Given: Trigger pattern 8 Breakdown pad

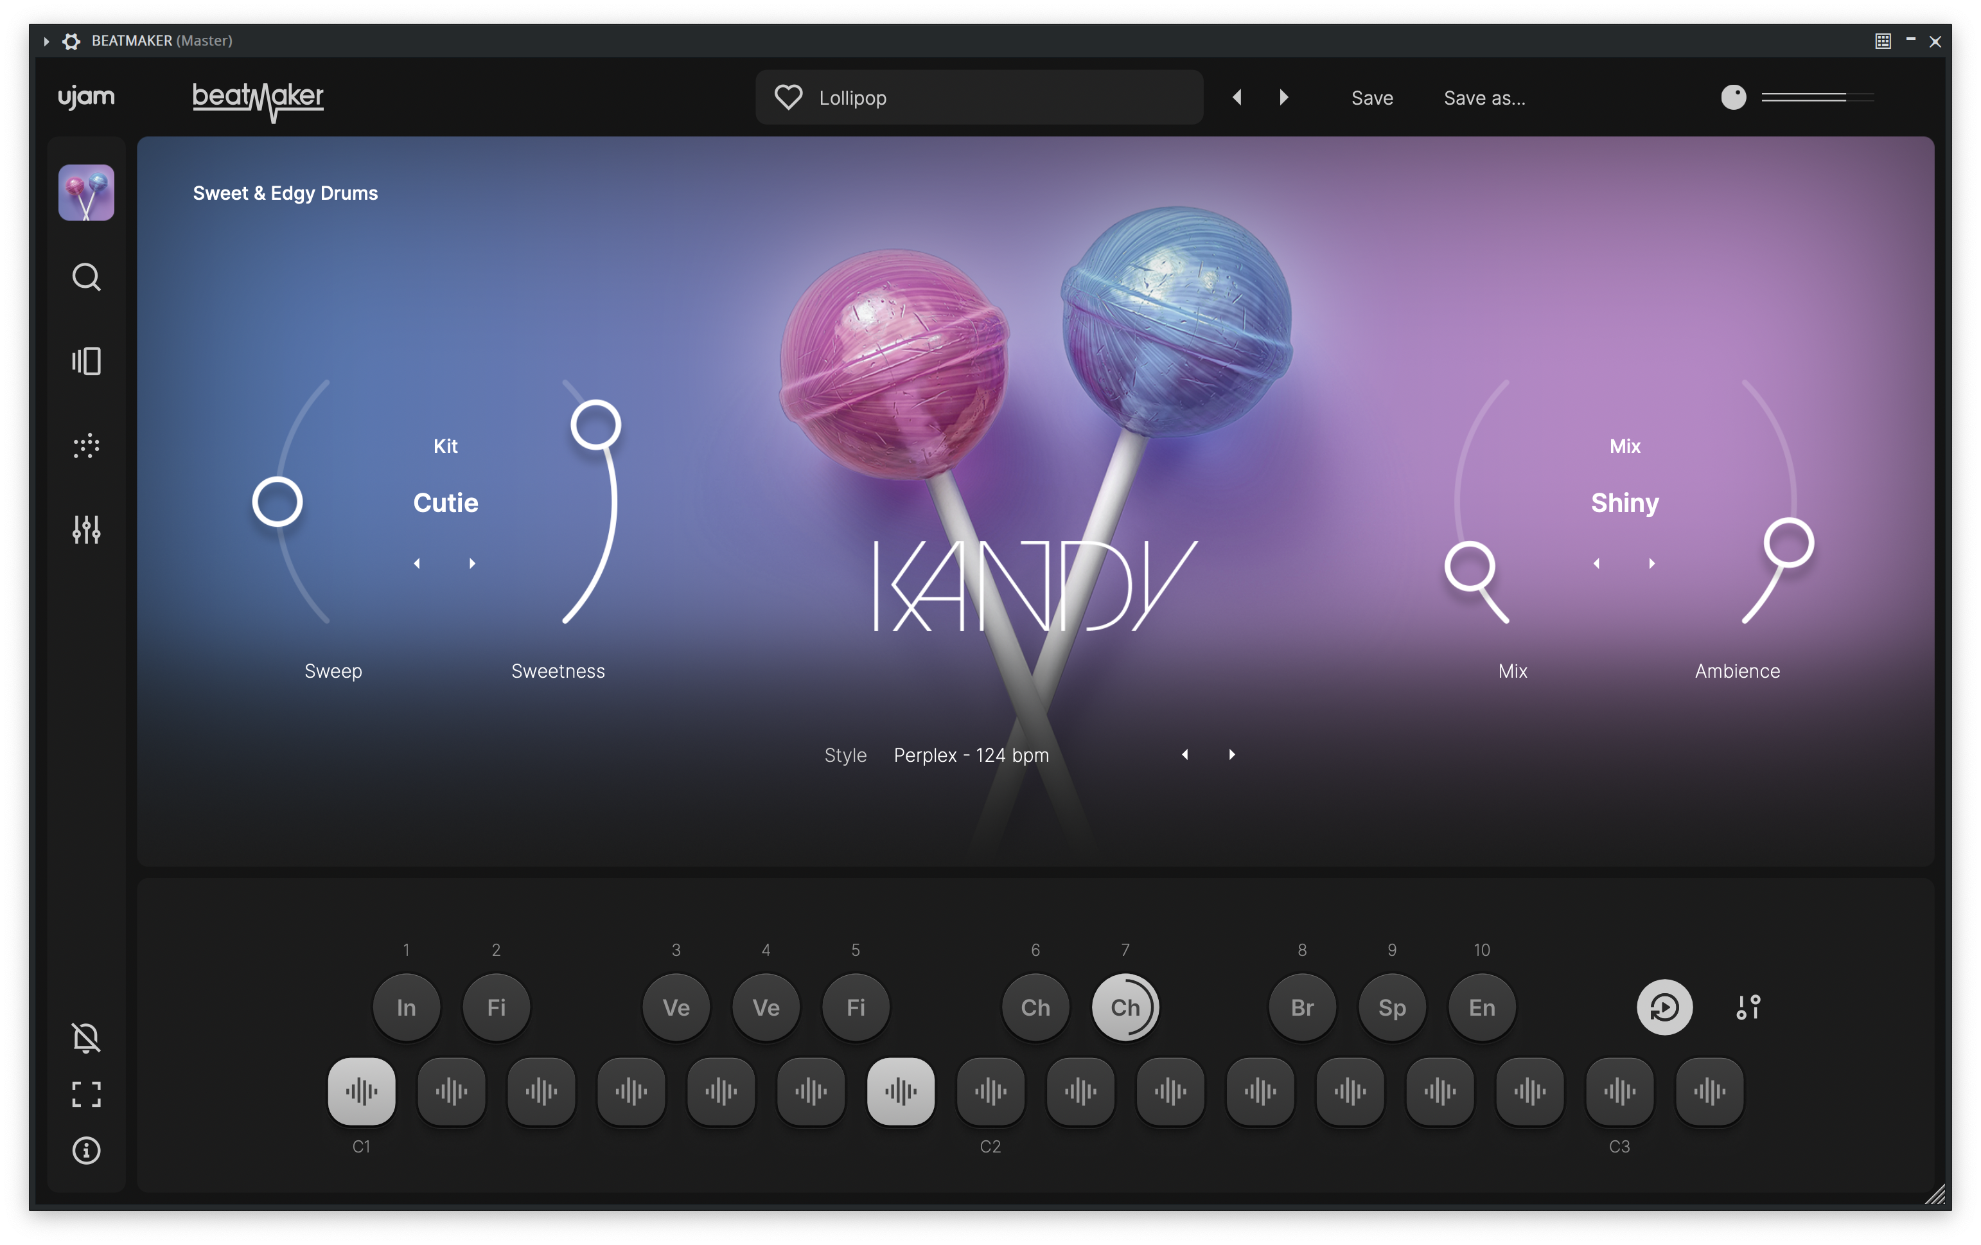Looking at the screenshot, I should (x=1302, y=1008).
